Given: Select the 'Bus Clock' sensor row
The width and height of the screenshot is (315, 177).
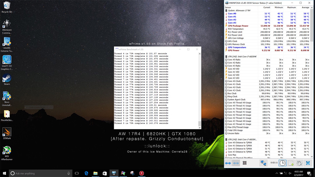Looking at the screenshot, I should (x=267, y=93).
